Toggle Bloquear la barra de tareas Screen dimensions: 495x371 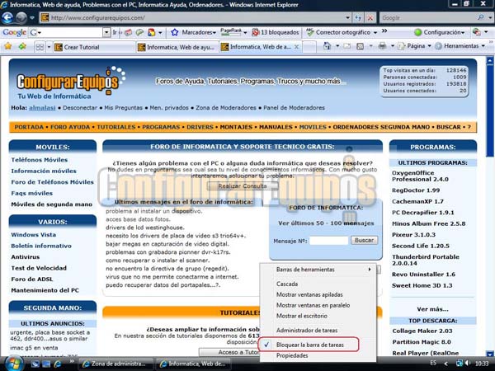click(x=309, y=345)
